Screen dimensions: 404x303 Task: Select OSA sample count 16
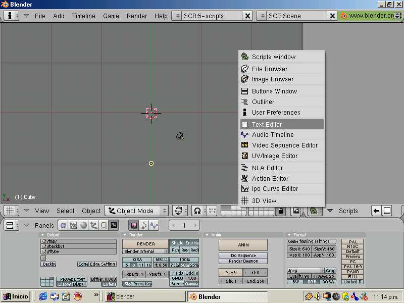[x=148, y=265]
